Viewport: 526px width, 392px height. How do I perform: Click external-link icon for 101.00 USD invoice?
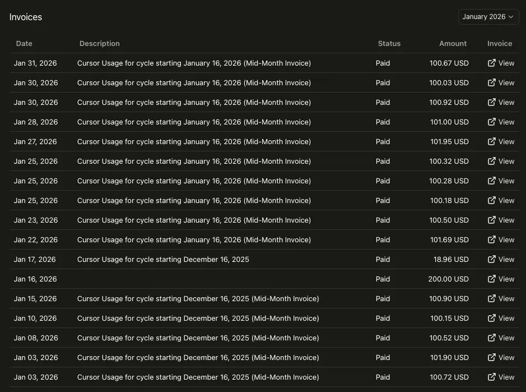[x=491, y=122]
